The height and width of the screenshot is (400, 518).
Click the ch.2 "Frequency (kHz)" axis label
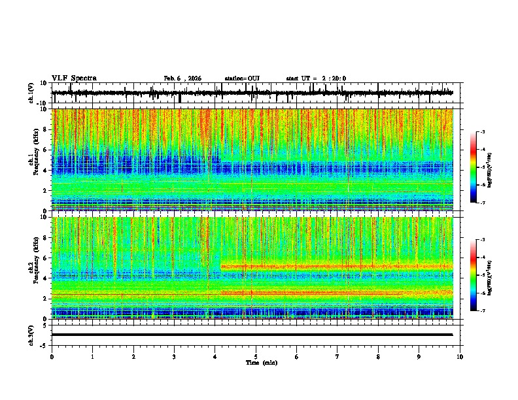coord(37,260)
